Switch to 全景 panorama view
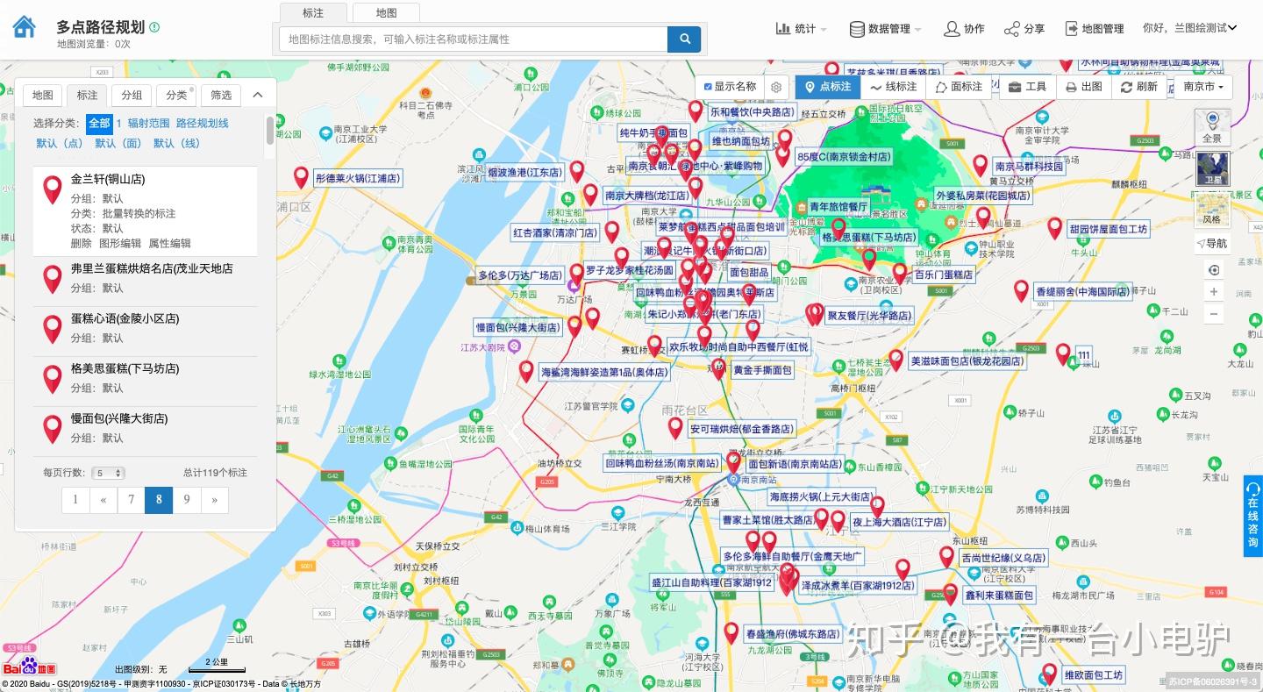The image size is (1263, 692). [x=1212, y=128]
